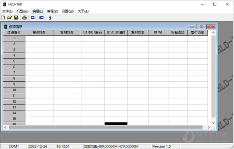Click the COM1 status bar entry
Viewport: 234px width, 149px height.
point(14,146)
